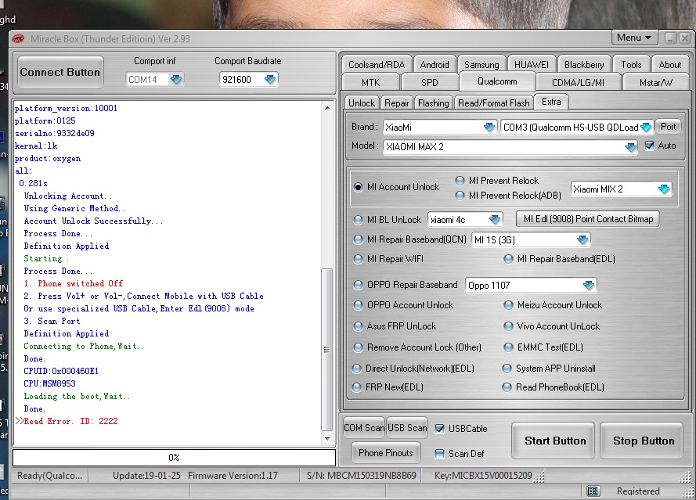Toggle the USBCable checkbox
Screen dimensions: 696x500
(439, 429)
